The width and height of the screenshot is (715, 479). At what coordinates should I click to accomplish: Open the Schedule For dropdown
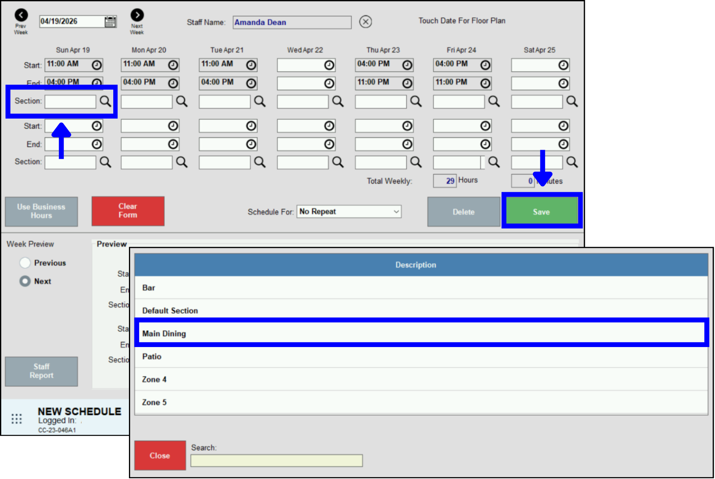[x=349, y=212]
